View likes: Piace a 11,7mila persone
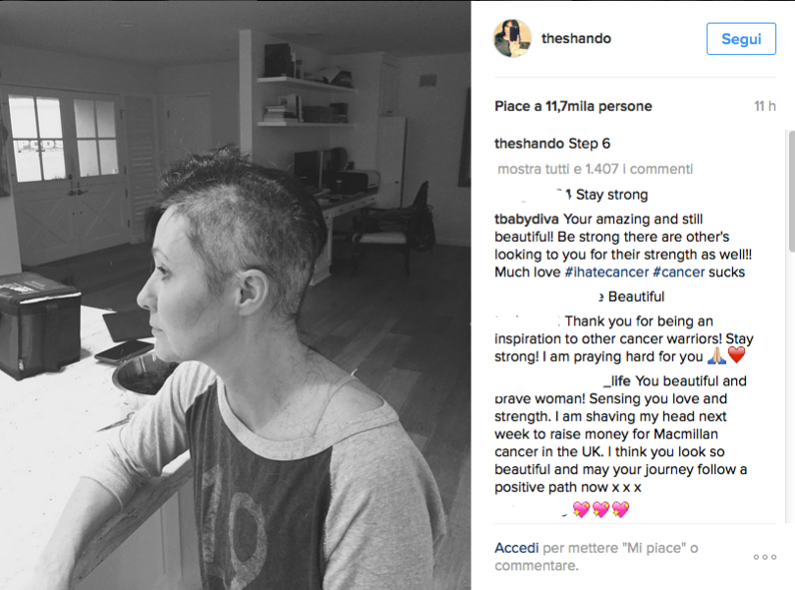The height and width of the screenshot is (590, 795). coord(573,106)
